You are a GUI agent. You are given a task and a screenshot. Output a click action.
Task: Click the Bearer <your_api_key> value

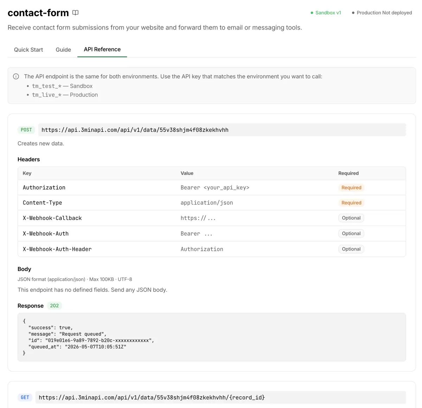click(x=215, y=188)
